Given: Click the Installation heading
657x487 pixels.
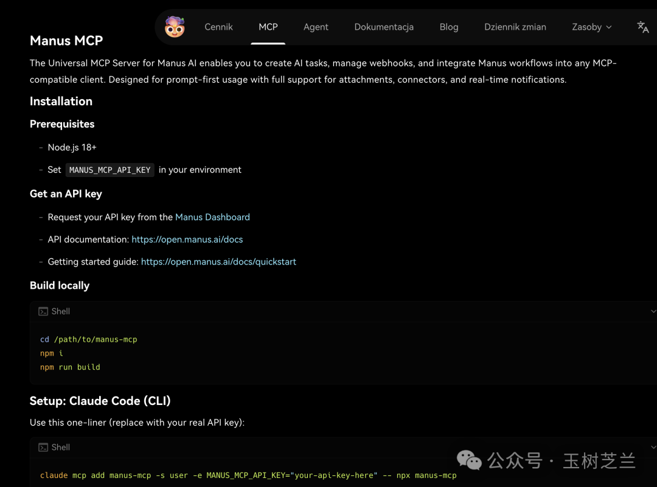Looking at the screenshot, I should (x=61, y=102).
